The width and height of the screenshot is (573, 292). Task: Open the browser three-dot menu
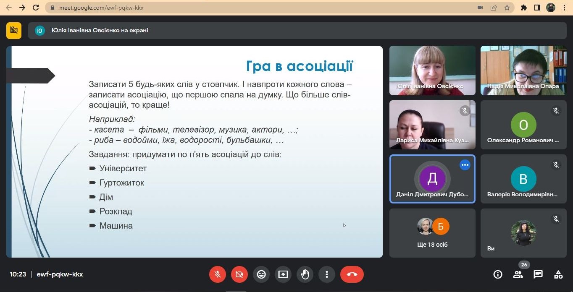click(x=564, y=8)
